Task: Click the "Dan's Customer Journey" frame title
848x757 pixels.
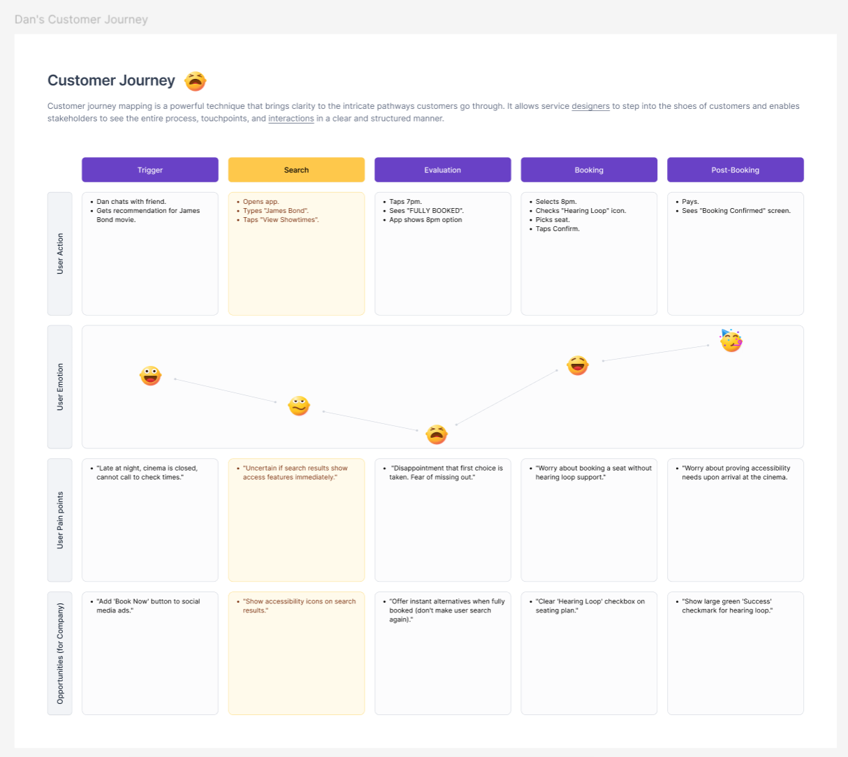Action: coord(81,20)
